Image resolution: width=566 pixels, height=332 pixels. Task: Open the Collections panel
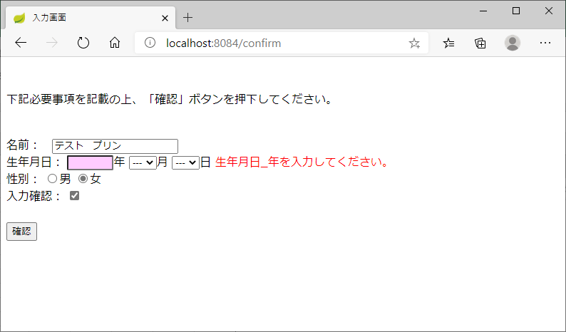480,43
